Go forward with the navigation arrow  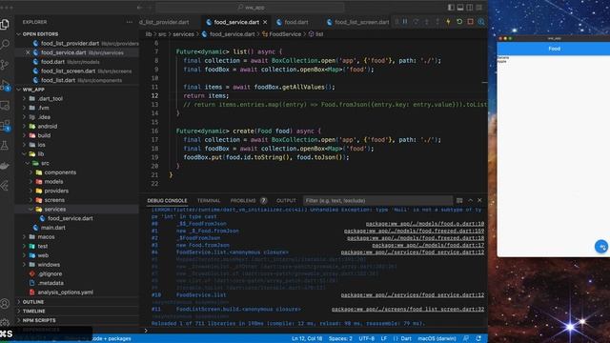coord(150,7)
